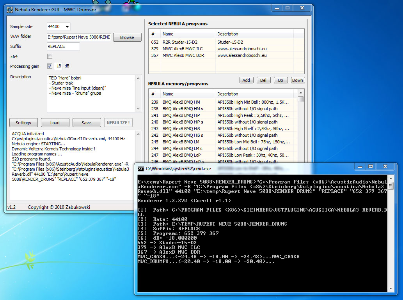Image resolution: width=403 pixels, height=300 pixels.
Task: Enable the x64 checkbox
Action: pos(50,56)
